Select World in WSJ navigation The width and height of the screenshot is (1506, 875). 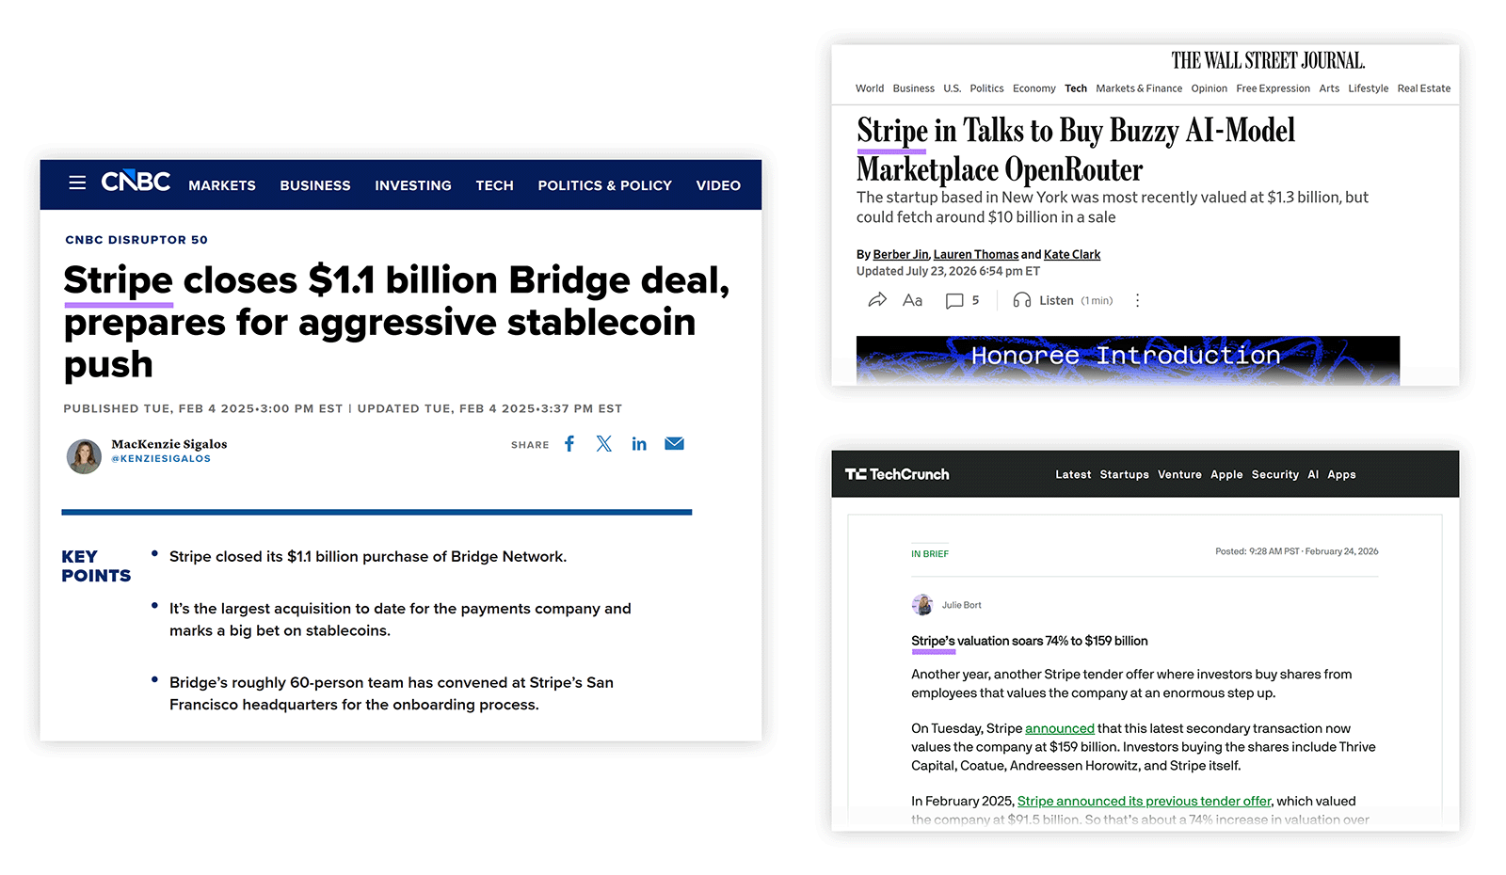click(870, 88)
